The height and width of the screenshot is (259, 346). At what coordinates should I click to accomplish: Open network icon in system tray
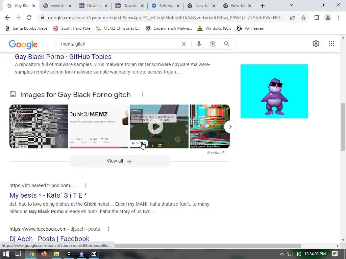(x=290, y=254)
